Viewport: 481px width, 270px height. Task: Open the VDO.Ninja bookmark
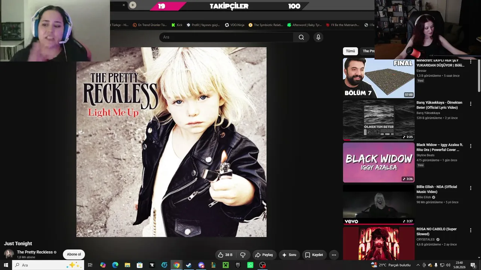point(234,25)
